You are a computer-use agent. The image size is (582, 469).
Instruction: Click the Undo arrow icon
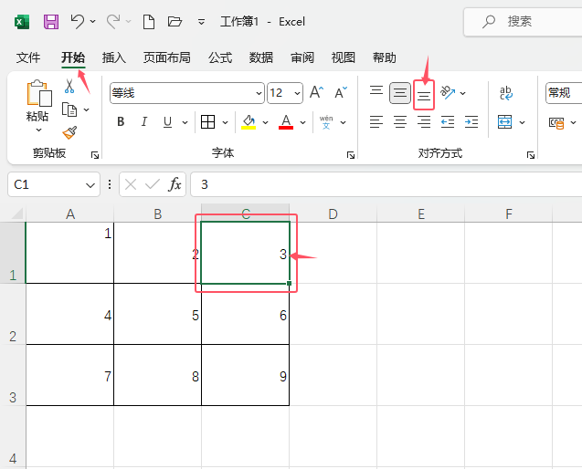tap(77, 22)
